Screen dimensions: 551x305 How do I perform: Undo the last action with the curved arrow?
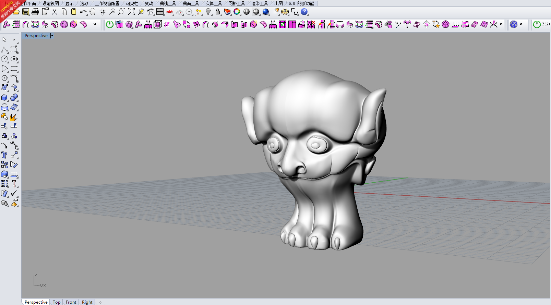tap(83, 12)
